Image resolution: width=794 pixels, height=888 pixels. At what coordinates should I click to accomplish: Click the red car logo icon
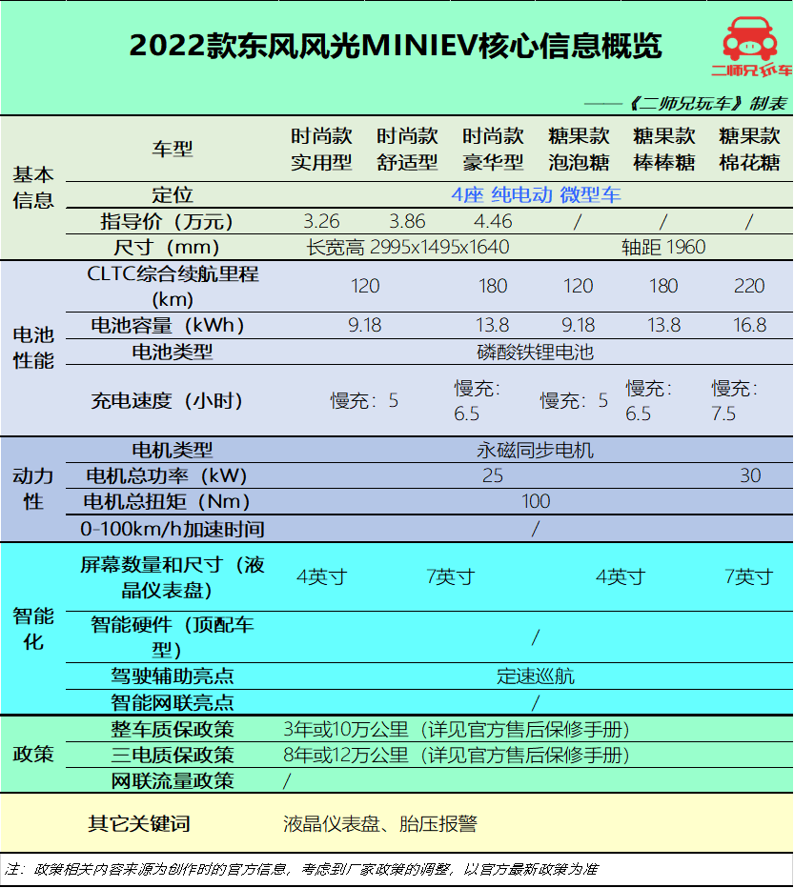[750, 38]
